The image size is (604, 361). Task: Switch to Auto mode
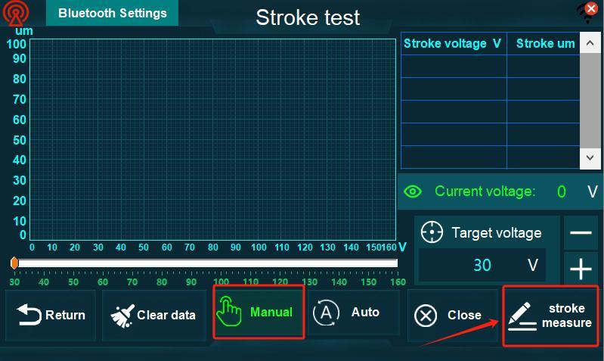[x=353, y=312]
